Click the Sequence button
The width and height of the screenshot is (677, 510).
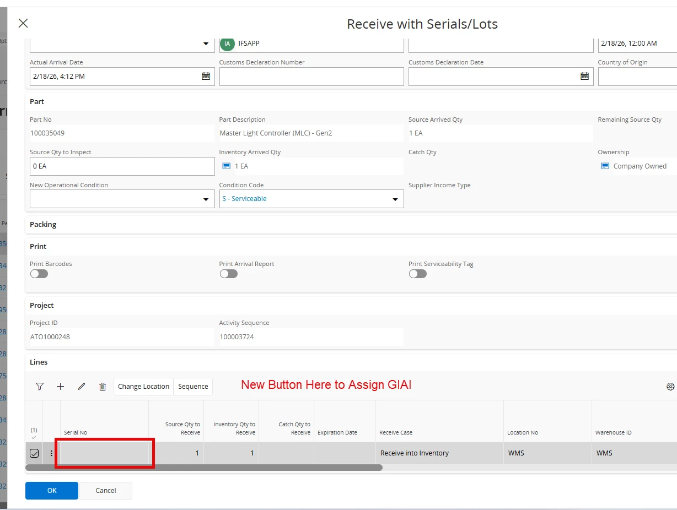click(193, 387)
